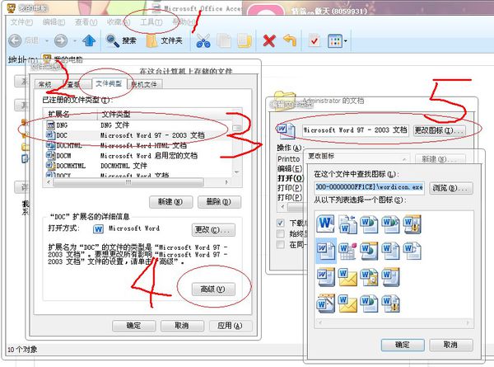Image resolution: width=494 pixels, height=367 pixels.
Task: Click left arrow of file types horizontal scrollbar
Action: tap(49, 182)
